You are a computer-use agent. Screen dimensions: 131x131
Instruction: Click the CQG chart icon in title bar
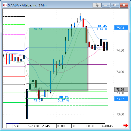[5, 5]
